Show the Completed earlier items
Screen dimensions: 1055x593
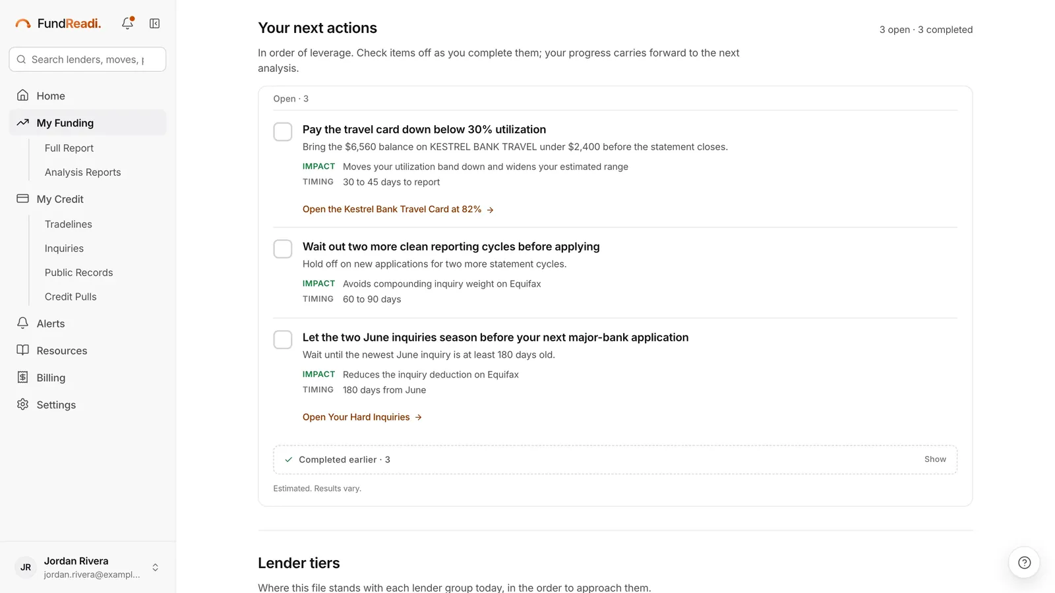point(935,459)
